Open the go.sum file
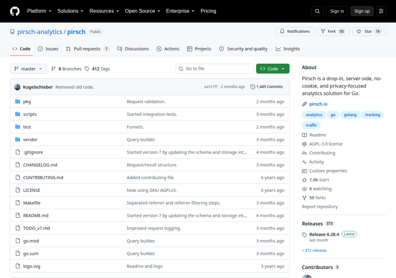This screenshot has height=278, width=396. [31, 254]
